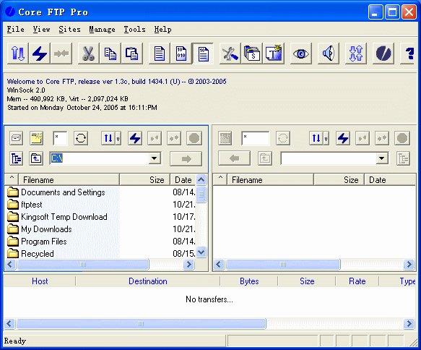
Task: Select the ASCII text transfer mode icon
Action: 160,54
